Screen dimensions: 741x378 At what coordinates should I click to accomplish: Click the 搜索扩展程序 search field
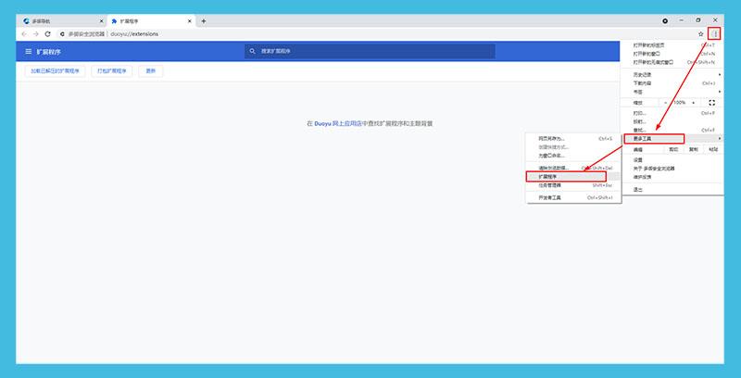point(370,52)
